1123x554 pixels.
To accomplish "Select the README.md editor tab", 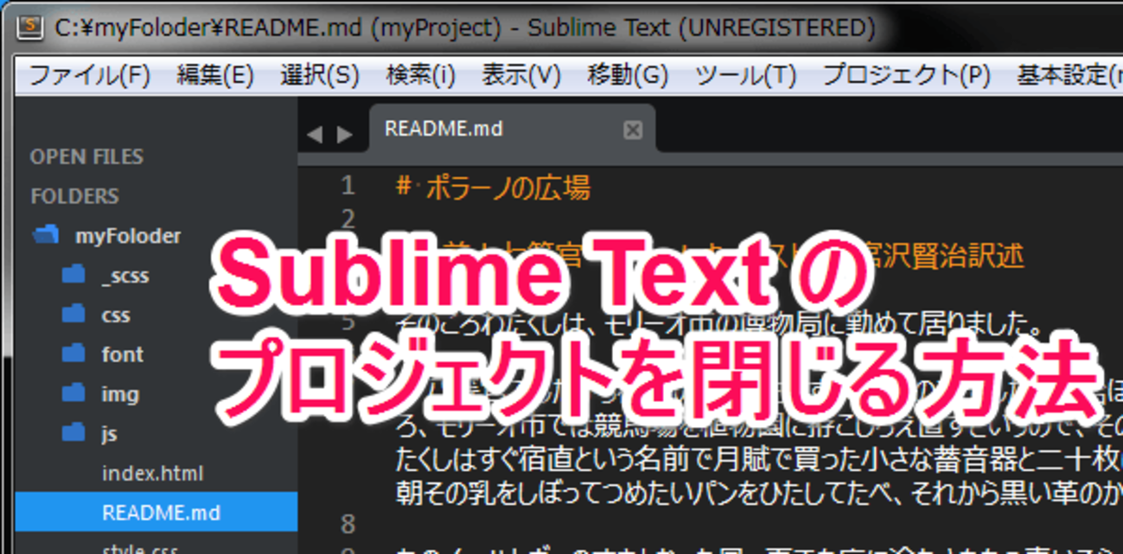I will pos(510,130).
